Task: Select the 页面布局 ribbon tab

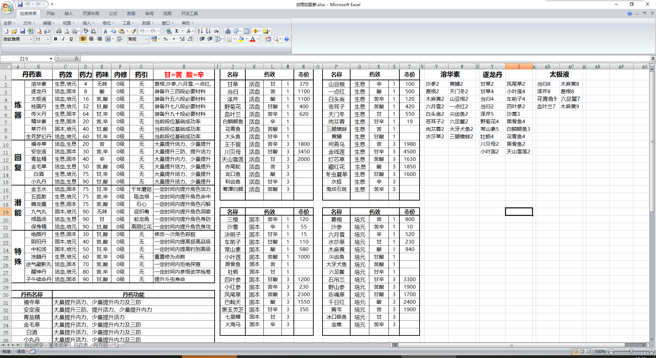Action: (91, 13)
